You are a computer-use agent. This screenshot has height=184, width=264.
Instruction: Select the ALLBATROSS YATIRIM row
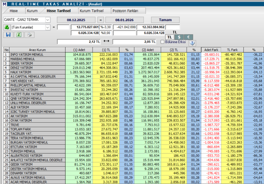pos(134,156)
